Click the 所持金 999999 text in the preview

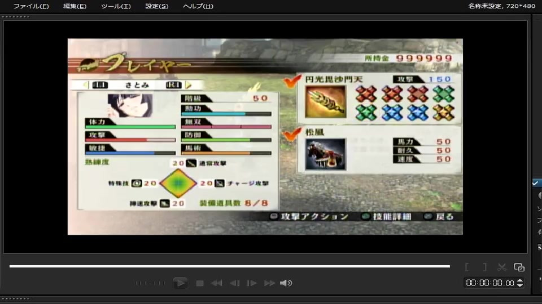[408, 58]
